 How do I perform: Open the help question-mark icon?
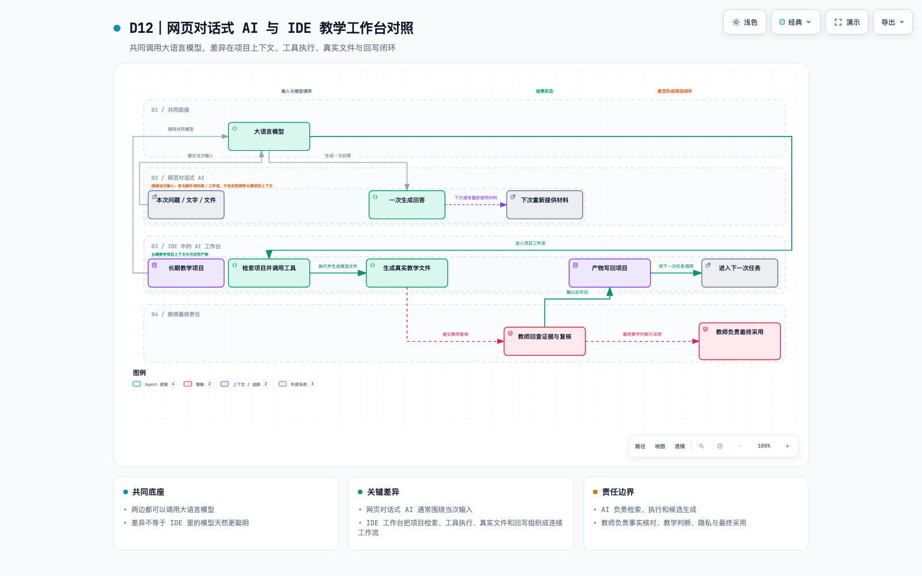(x=720, y=446)
